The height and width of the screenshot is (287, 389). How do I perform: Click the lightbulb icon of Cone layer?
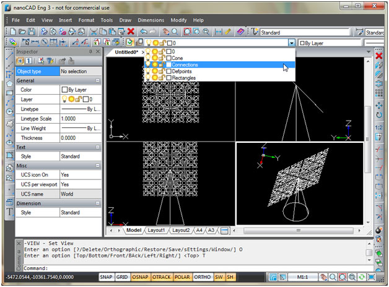148,56
